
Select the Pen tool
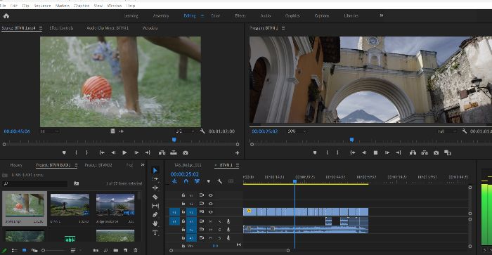pos(155,214)
